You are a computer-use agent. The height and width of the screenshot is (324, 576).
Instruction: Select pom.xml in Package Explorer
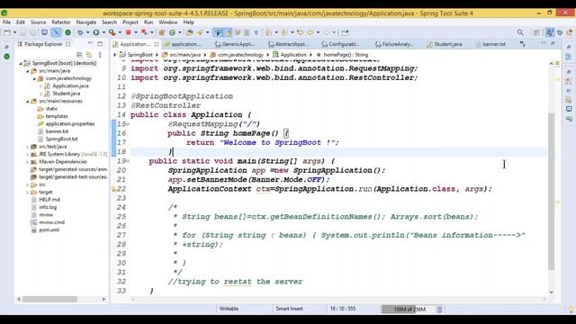click(49, 230)
